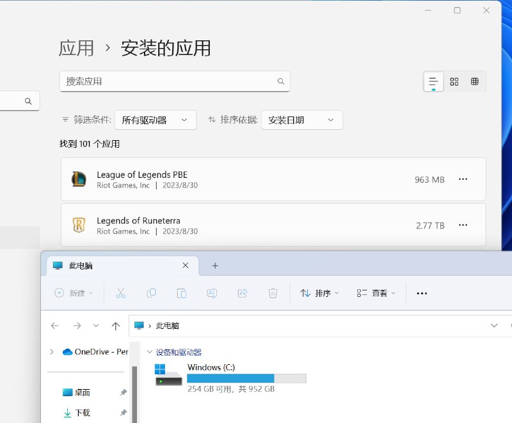This screenshot has height=423, width=512.
Task: Click the 963 MB size value
Action: point(429,180)
